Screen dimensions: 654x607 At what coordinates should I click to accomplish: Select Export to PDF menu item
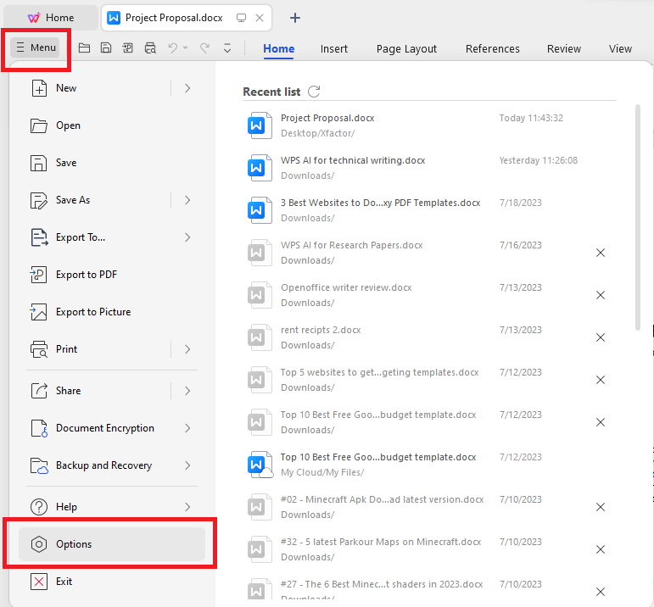point(112,275)
